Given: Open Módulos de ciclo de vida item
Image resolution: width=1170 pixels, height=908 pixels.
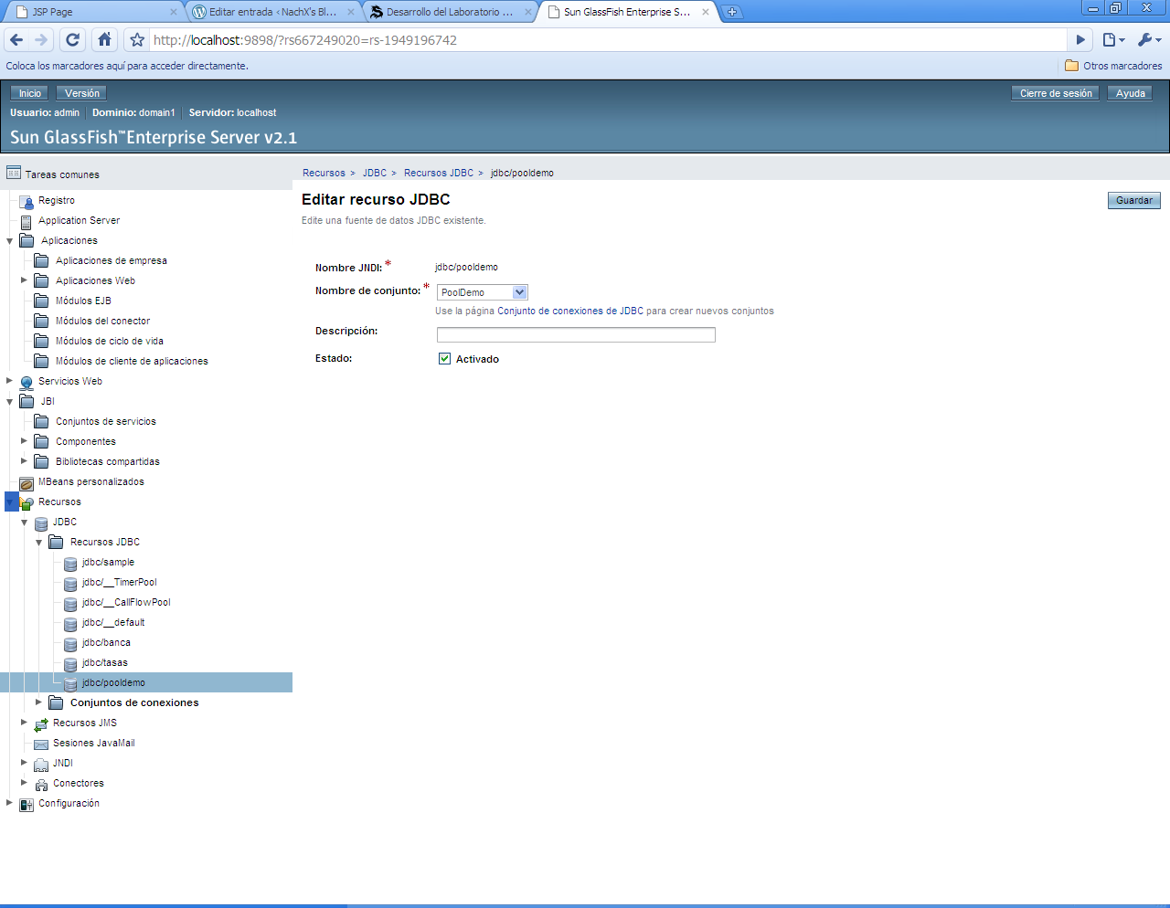Looking at the screenshot, I should coord(110,341).
